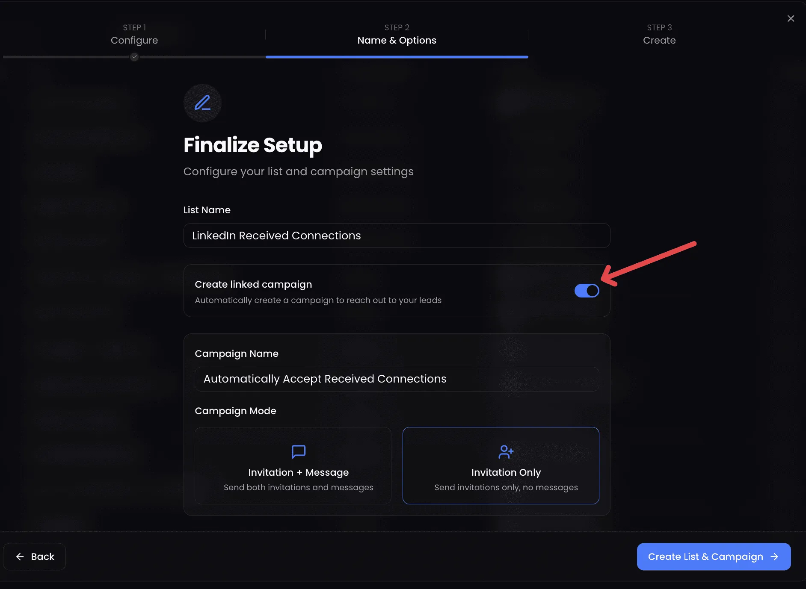806x589 pixels.
Task: Select mode sending invitations without messages
Action: 501,465
